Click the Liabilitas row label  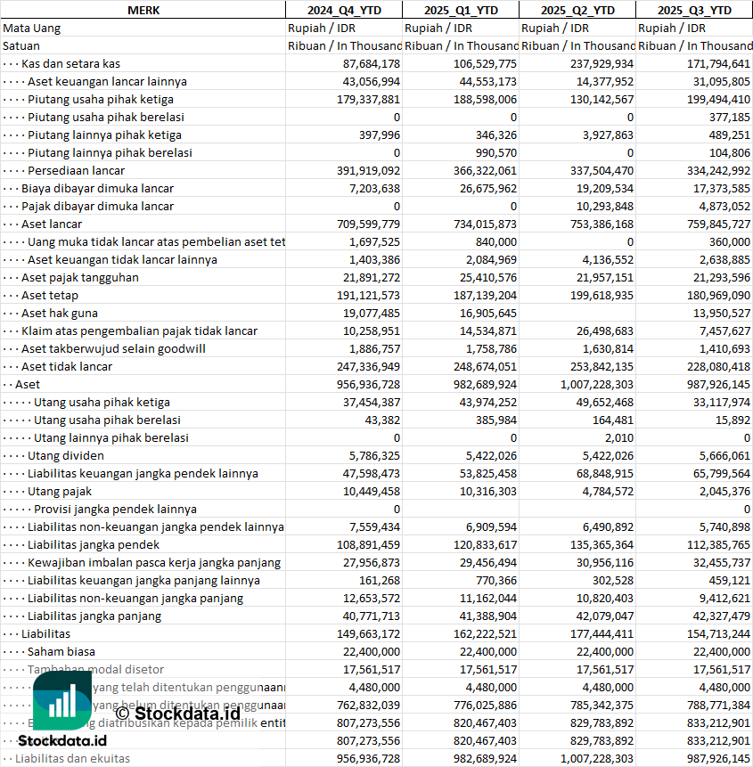45,634
